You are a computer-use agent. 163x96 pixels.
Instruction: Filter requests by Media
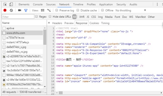(109, 17)
